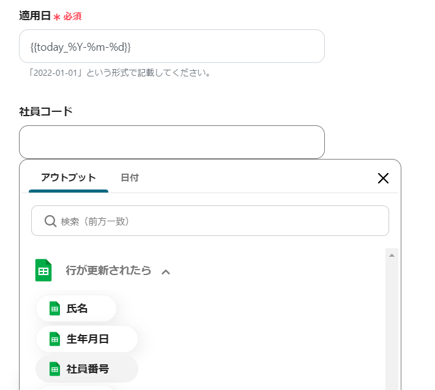Open the 日付 tab
This screenshot has width=435, height=390.
click(x=130, y=178)
